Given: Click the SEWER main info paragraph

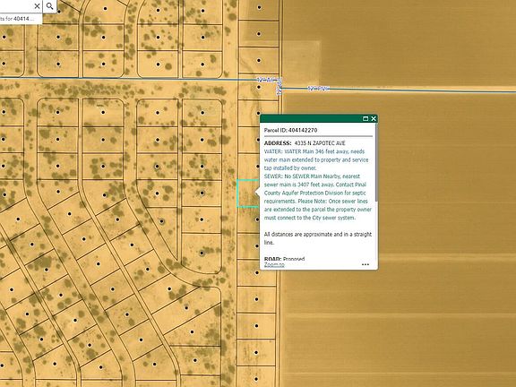Looking at the screenshot, I should coord(317,197).
